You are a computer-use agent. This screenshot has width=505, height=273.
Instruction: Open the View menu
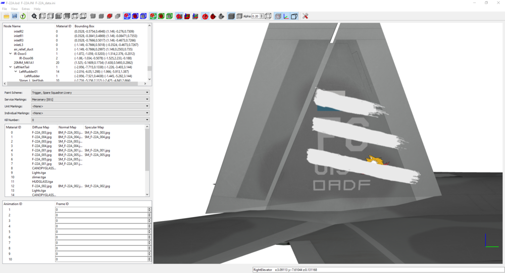14,9
